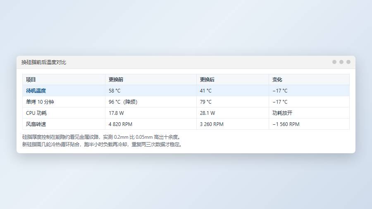Select the 4 820 RPM cell

pyautogui.click(x=150, y=124)
